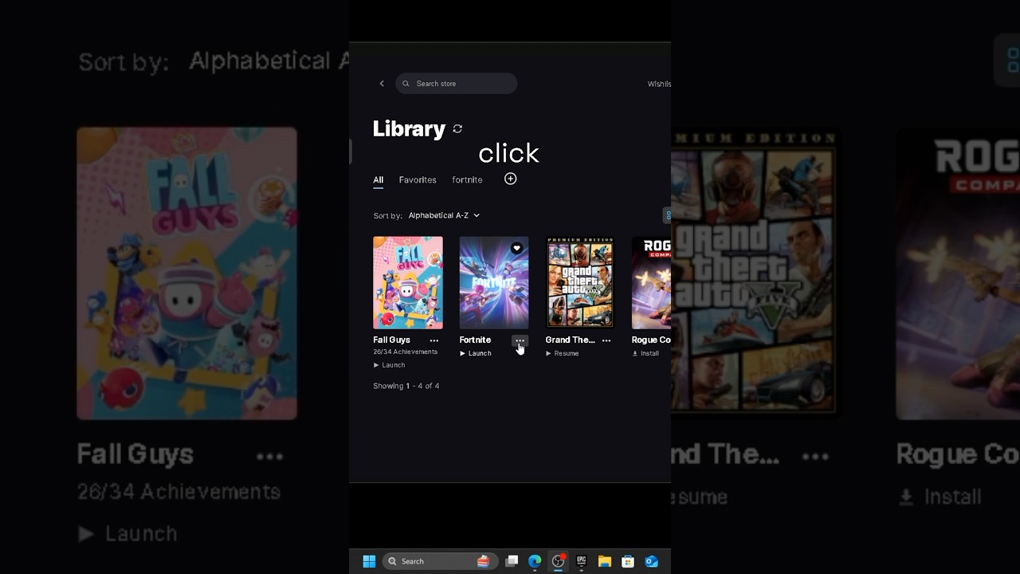Install Rogue Company
Image resolution: width=1020 pixels, height=574 pixels.
pyautogui.click(x=645, y=353)
